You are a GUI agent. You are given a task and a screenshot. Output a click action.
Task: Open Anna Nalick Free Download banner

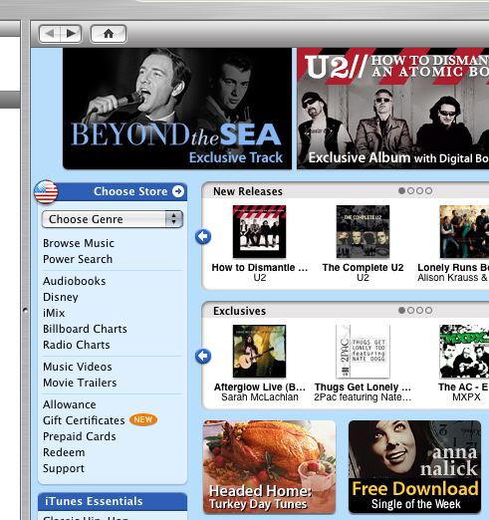click(414, 467)
